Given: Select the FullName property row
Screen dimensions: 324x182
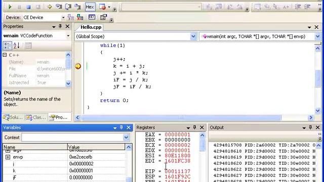Looking at the screenshot, I should pos(37,76).
